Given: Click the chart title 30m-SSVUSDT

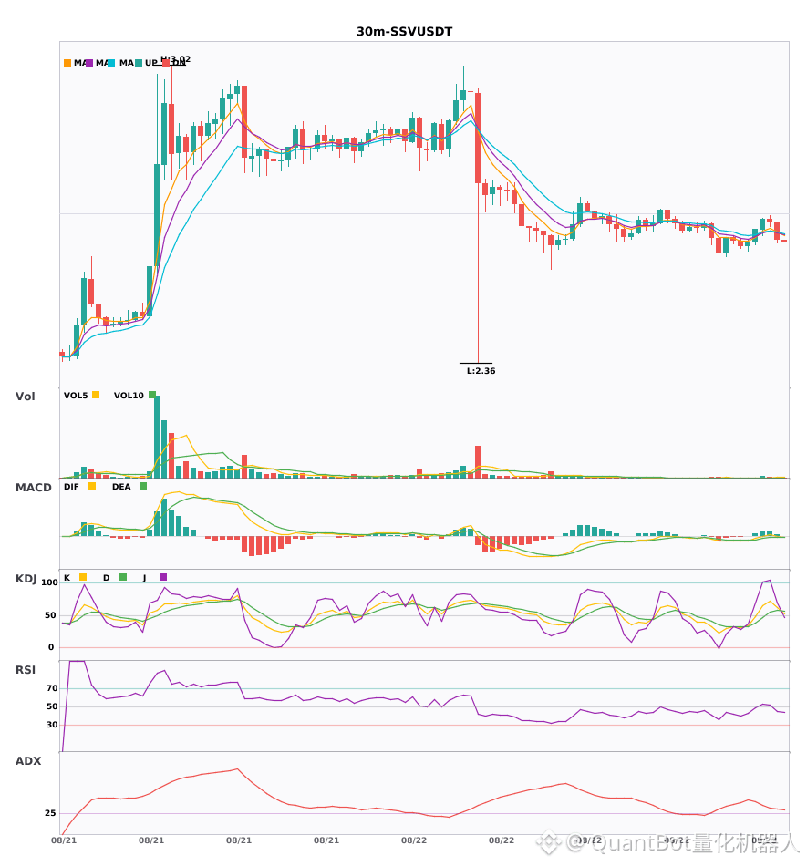Looking at the screenshot, I should coord(404,32).
